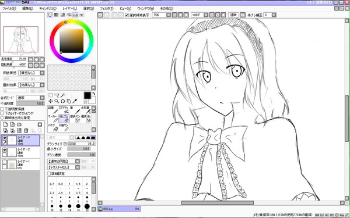The width and height of the screenshot is (350, 218).
Task: Open the キャンバス(C) menu
Action: point(48,9)
